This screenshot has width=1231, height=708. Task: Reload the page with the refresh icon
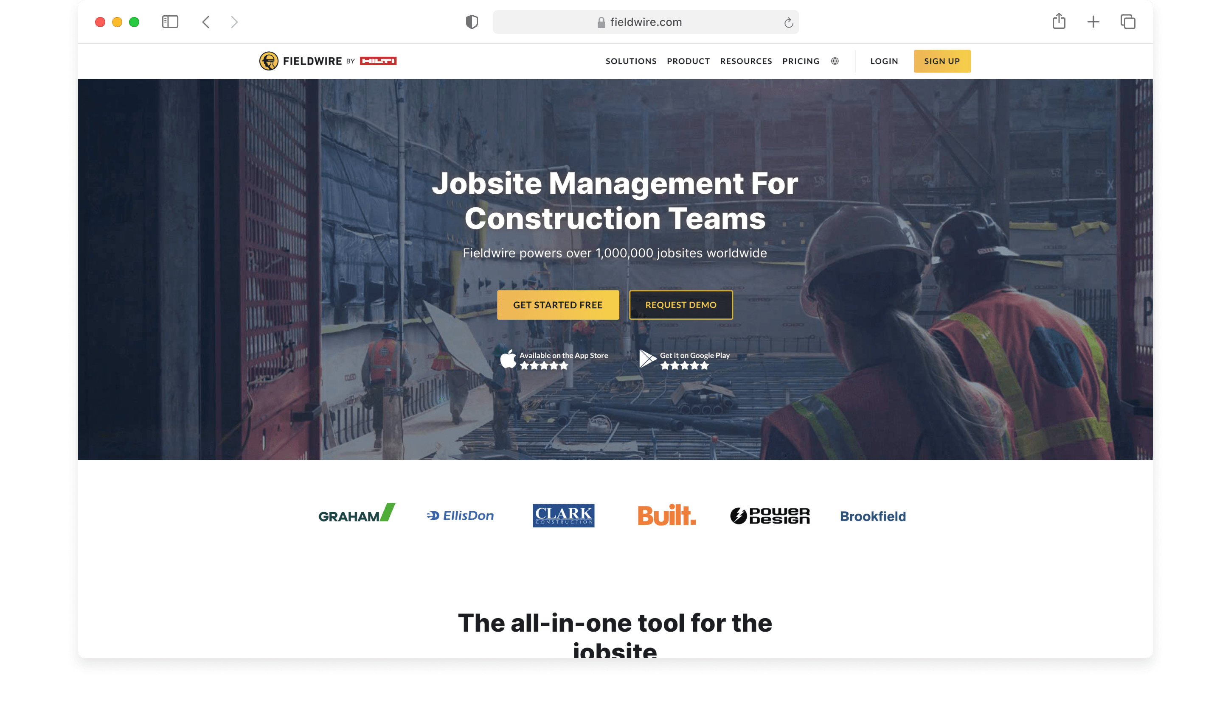(x=789, y=22)
